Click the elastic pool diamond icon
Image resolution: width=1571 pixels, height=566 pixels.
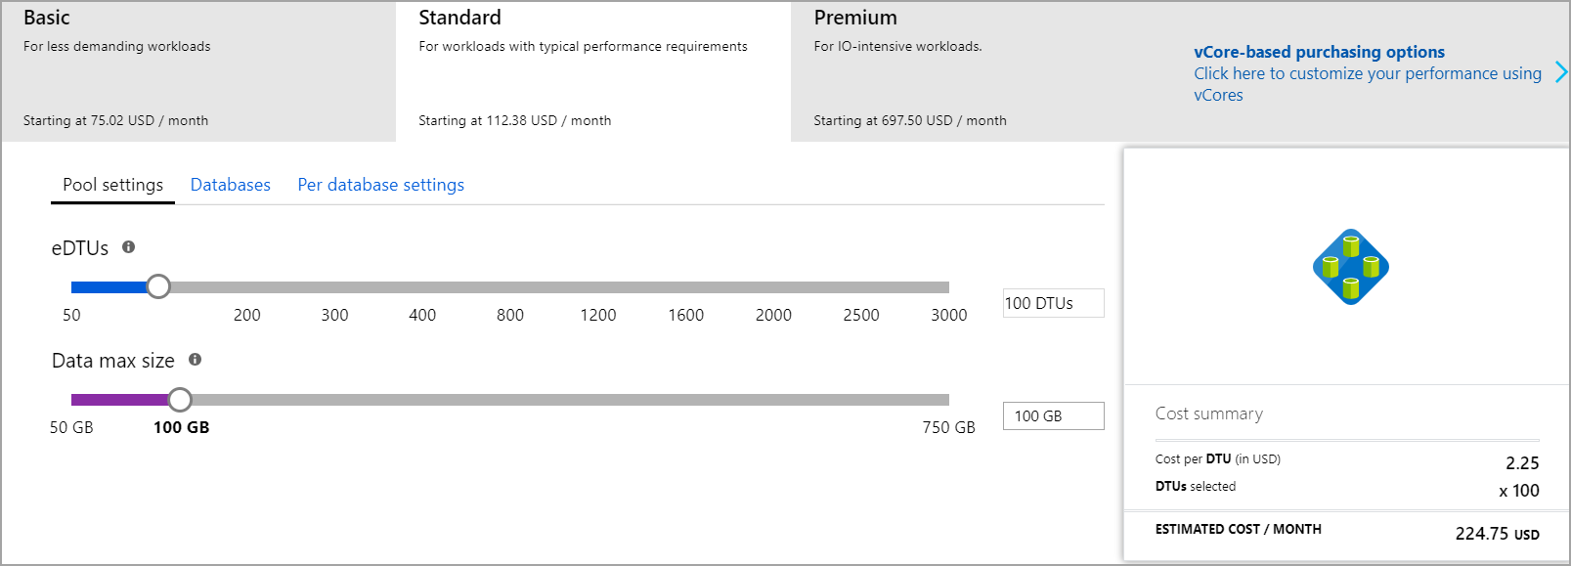(x=1350, y=267)
